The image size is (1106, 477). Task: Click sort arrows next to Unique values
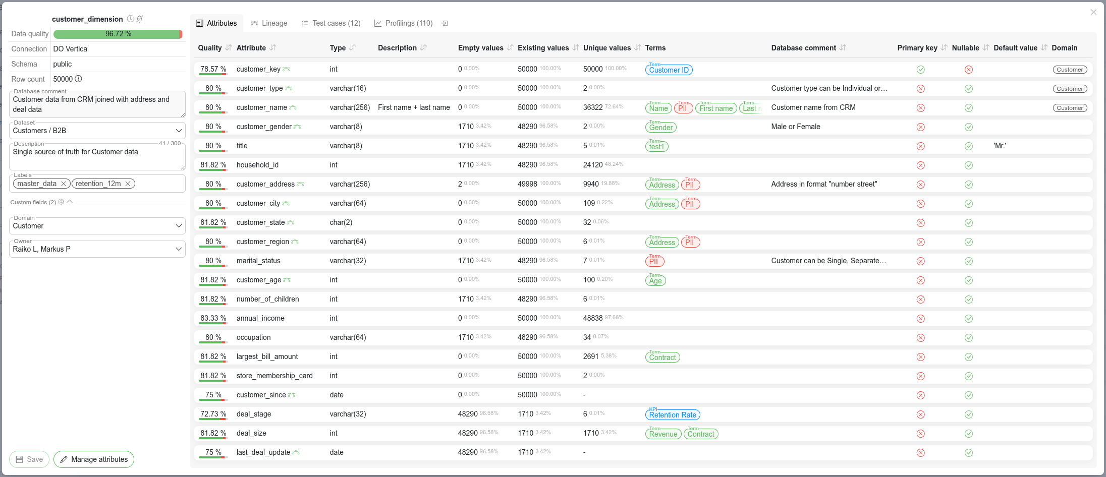pyautogui.click(x=638, y=48)
